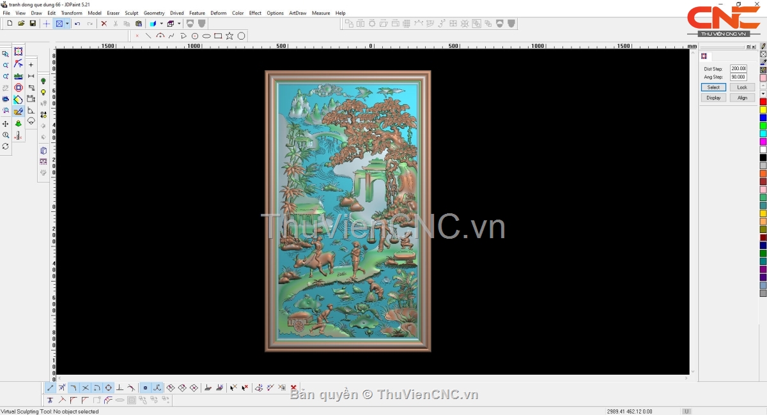The width and height of the screenshot is (767, 415).
Task: Choose the green 'abc' text tool
Action: [18, 76]
